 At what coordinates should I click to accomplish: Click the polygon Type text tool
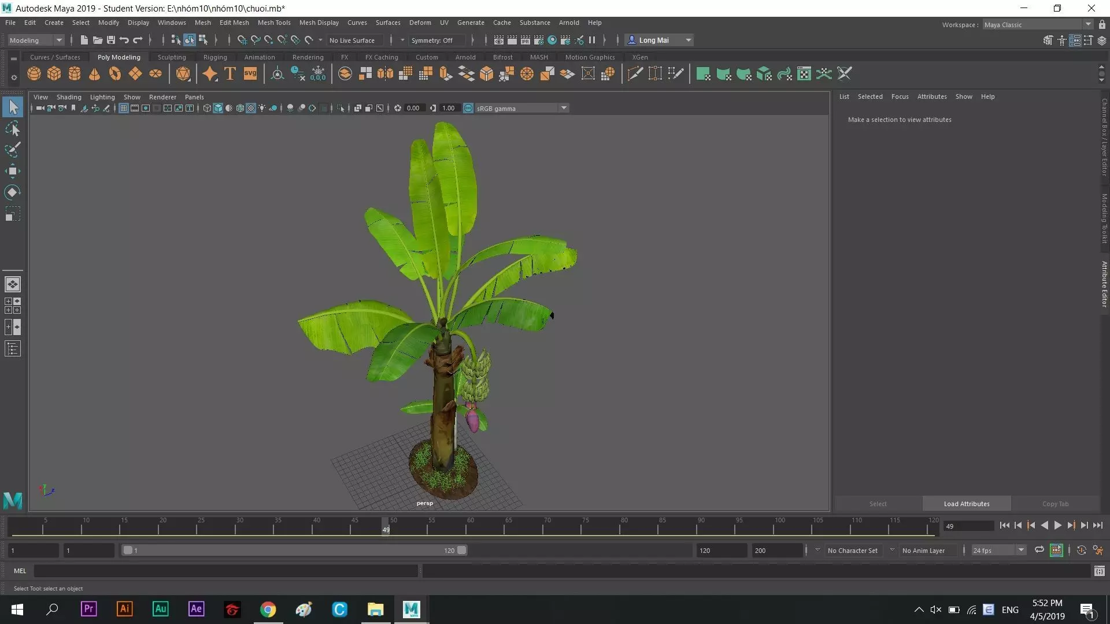click(230, 74)
